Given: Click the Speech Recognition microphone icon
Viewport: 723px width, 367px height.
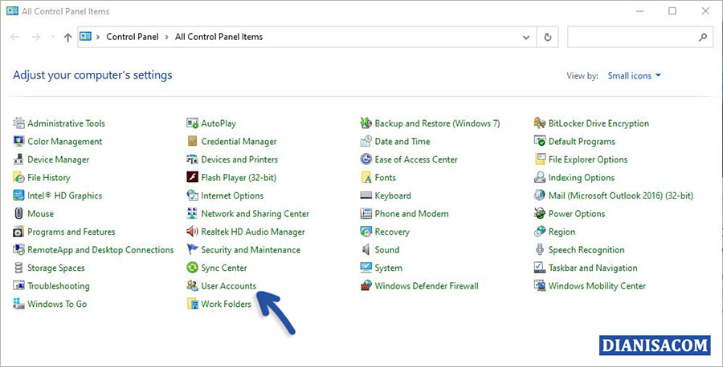Looking at the screenshot, I should point(540,249).
